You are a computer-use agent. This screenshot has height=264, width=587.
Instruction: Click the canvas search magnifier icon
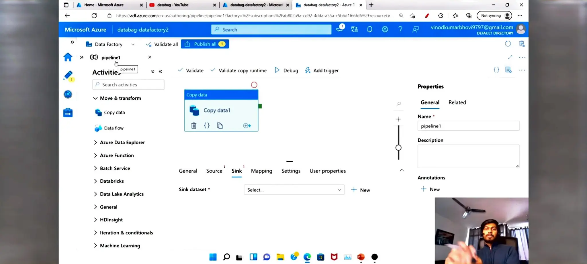398,104
